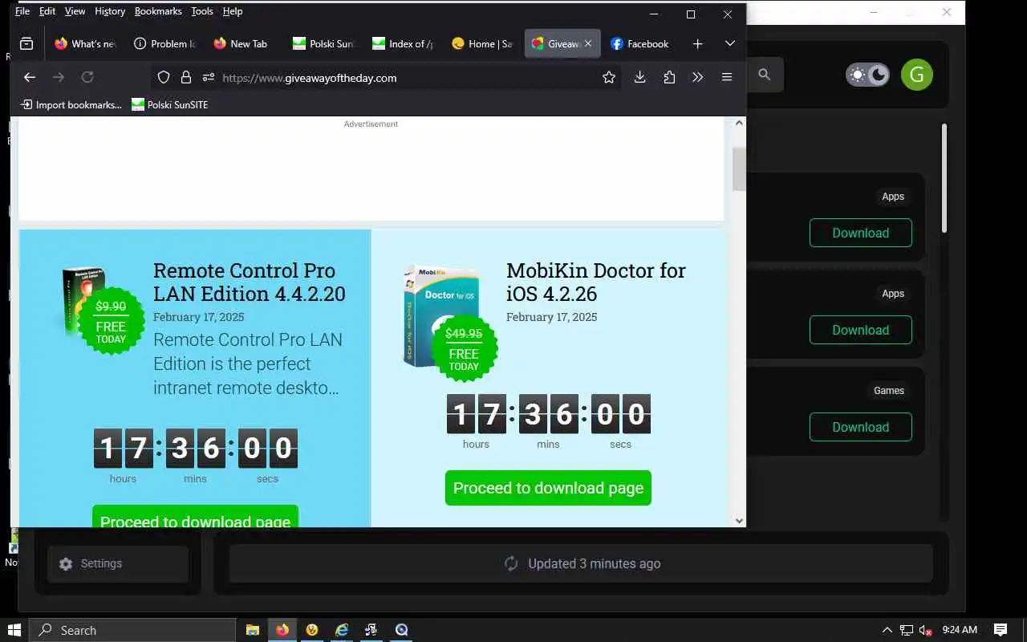The image size is (1027, 642).
Task: Open a new tab with plus button
Action: 697,44
